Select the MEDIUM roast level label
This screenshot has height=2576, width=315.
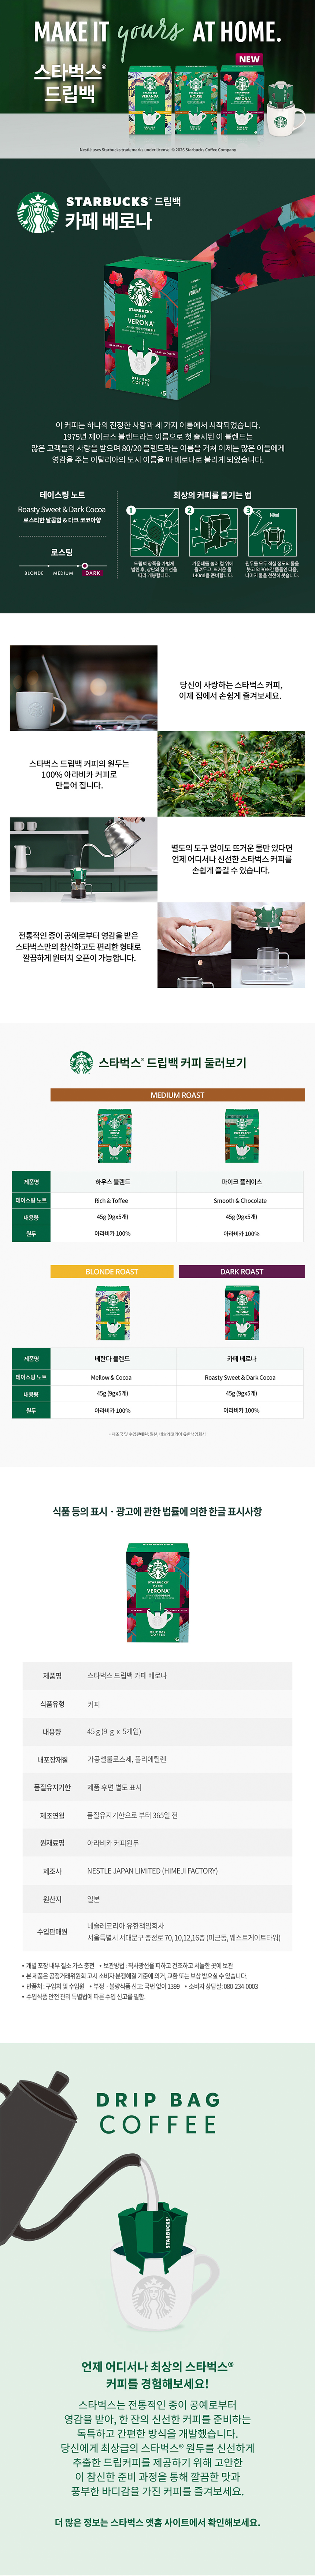(63, 573)
